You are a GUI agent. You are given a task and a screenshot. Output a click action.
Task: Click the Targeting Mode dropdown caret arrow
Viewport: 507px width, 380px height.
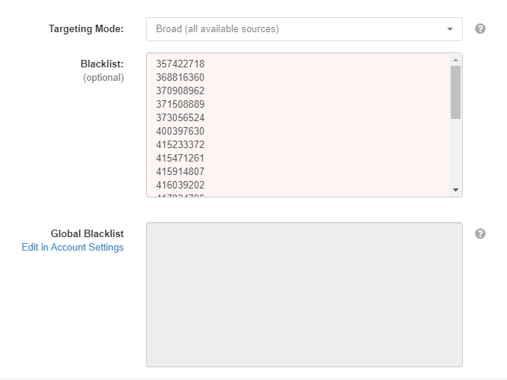[x=449, y=29]
